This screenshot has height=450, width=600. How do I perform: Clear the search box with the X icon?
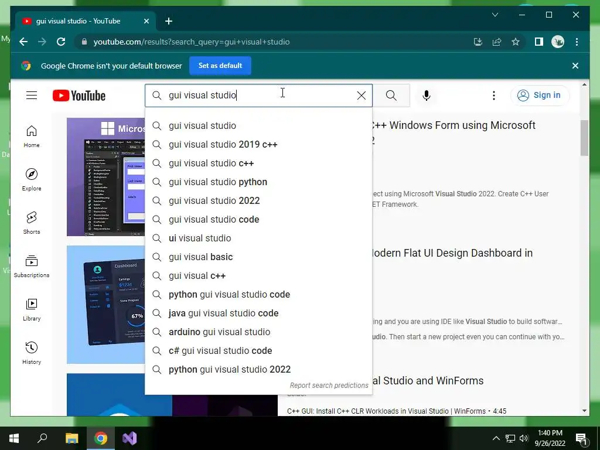361,96
